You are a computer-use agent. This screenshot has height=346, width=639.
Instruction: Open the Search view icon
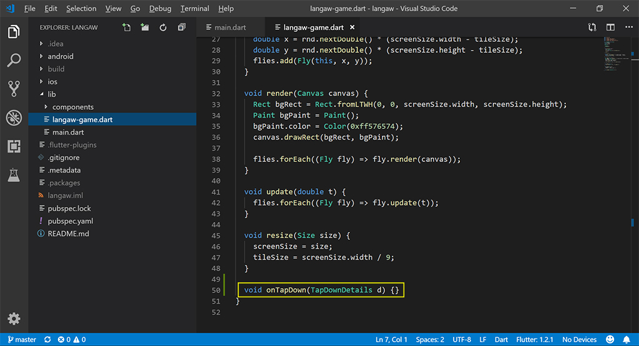[x=14, y=60]
